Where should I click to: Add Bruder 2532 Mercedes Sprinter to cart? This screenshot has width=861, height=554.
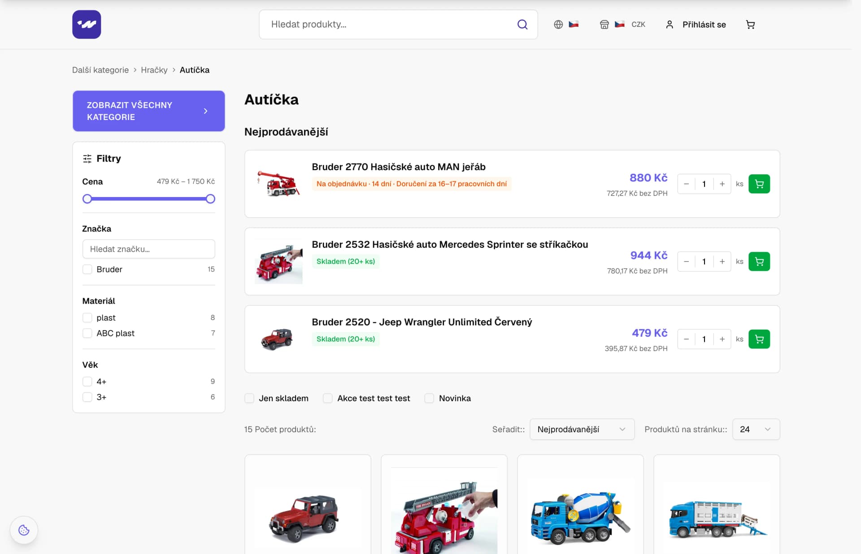tap(759, 262)
